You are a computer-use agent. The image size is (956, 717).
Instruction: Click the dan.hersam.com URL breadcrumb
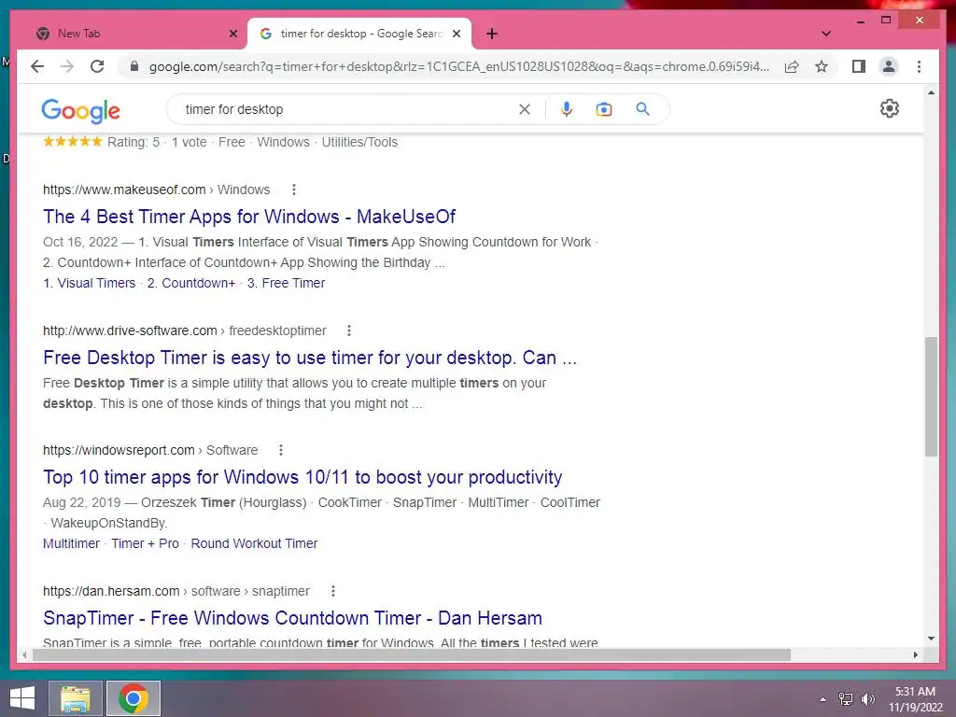pyautogui.click(x=176, y=591)
